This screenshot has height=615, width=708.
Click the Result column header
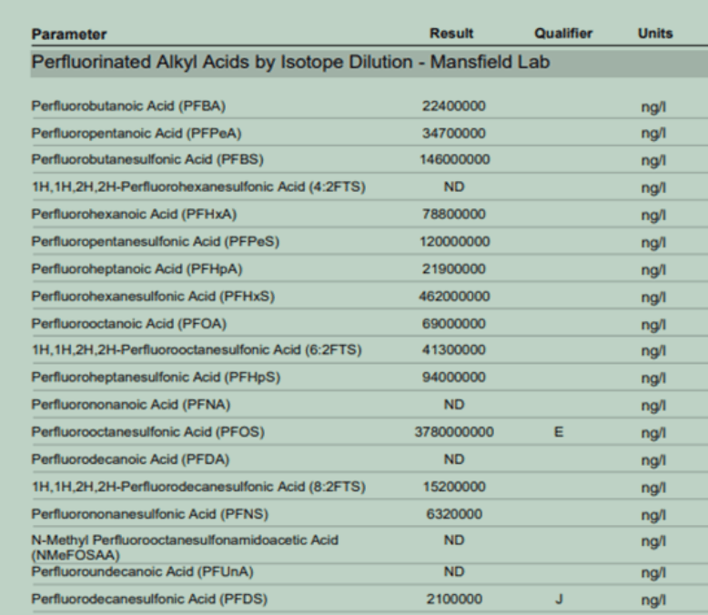coord(453,35)
